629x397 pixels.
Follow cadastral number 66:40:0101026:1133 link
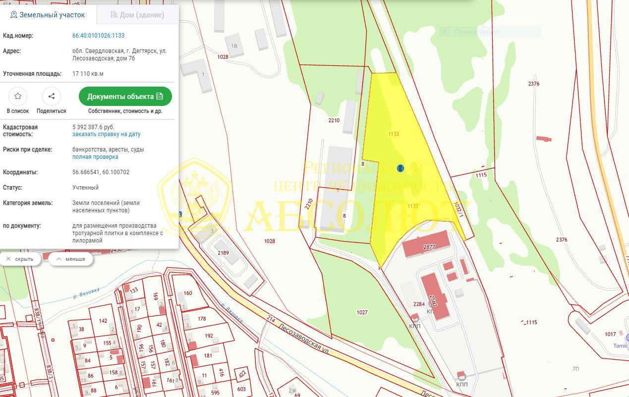point(98,36)
